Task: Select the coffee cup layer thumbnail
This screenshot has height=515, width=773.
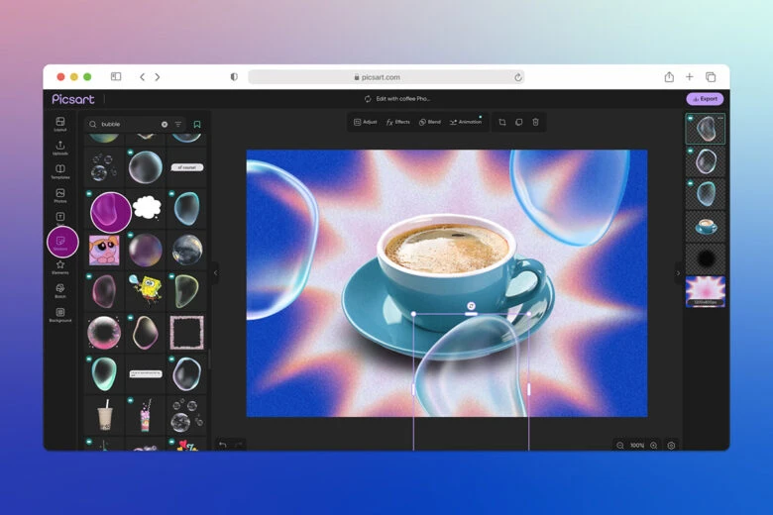Action: tap(705, 226)
